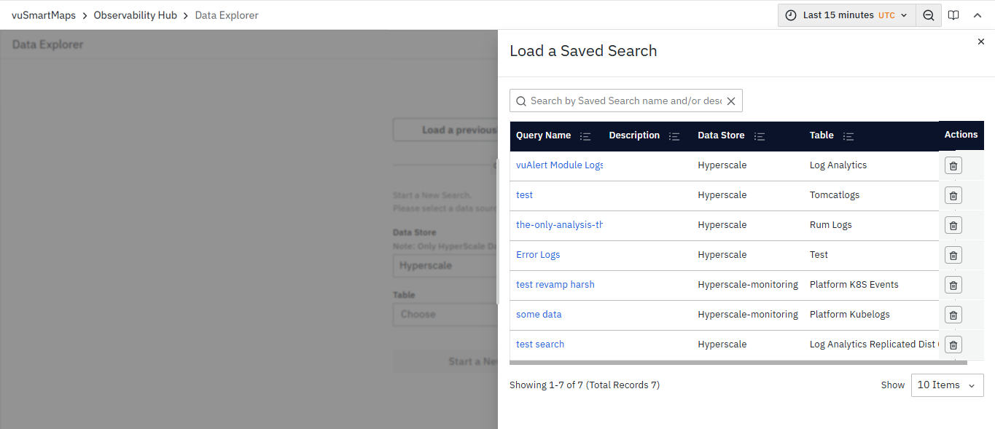Open Table column menu icon

tap(848, 136)
